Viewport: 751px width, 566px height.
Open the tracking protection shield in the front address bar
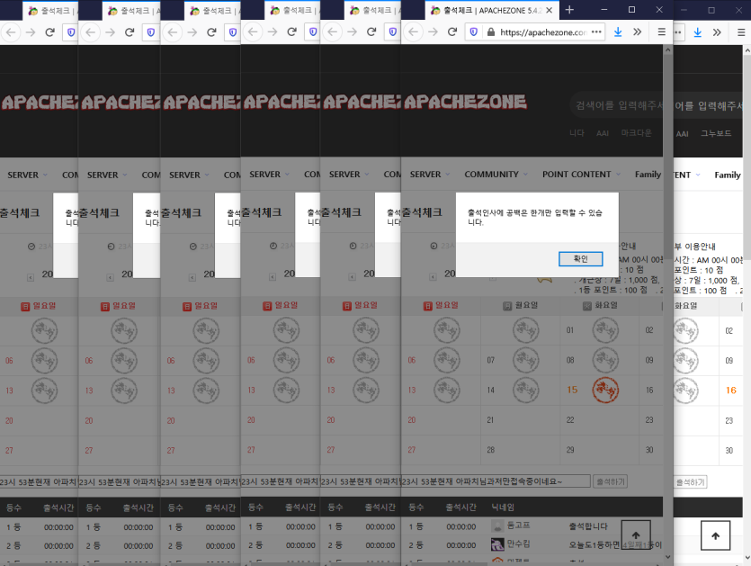(x=474, y=32)
